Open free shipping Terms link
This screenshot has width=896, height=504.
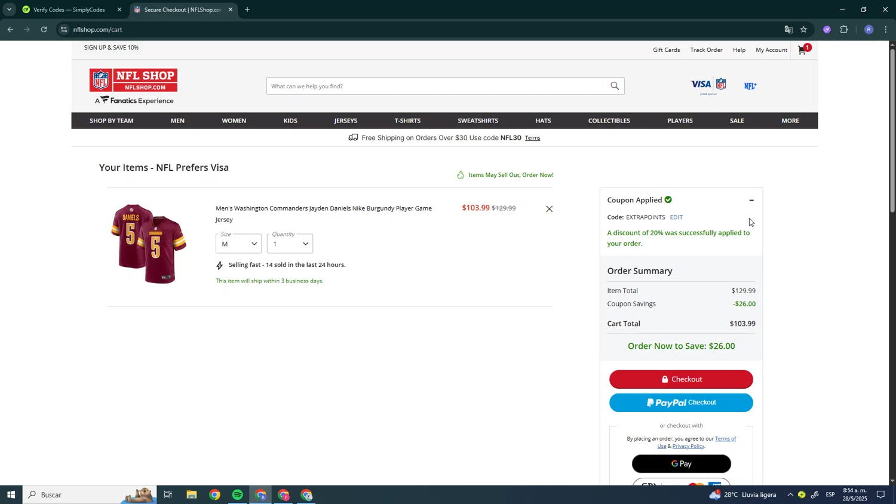[x=533, y=138]
